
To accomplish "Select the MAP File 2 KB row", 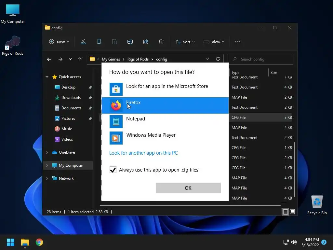I will click(261, 97).
